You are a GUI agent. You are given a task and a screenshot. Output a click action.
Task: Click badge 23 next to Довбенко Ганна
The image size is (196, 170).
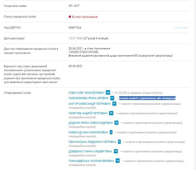point(116,151)
